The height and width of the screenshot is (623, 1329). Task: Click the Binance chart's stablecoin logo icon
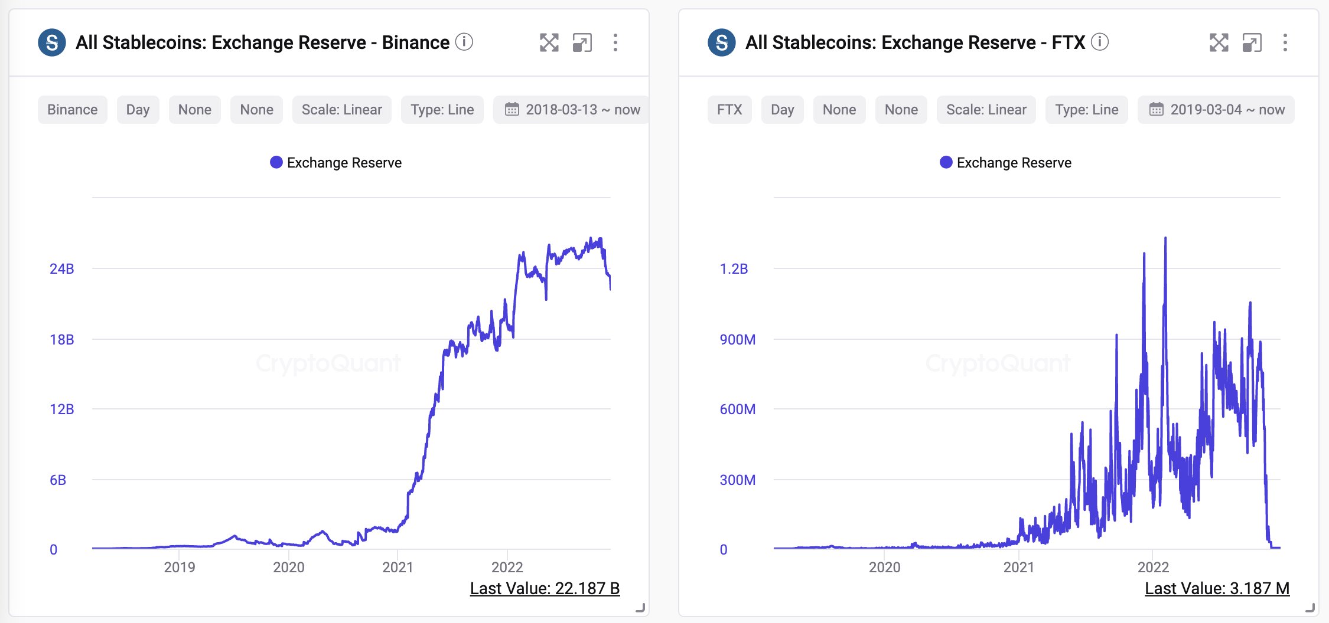(x=53, y=42)
